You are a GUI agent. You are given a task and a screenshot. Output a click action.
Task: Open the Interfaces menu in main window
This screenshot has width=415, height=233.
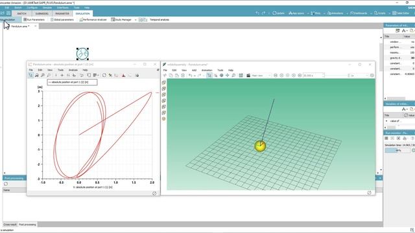point(63,8)
